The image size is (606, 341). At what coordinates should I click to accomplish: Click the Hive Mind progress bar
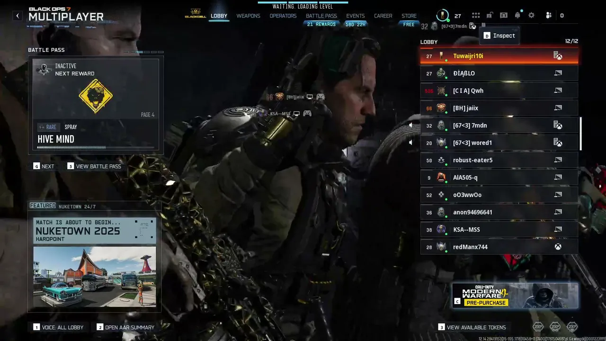96,147
